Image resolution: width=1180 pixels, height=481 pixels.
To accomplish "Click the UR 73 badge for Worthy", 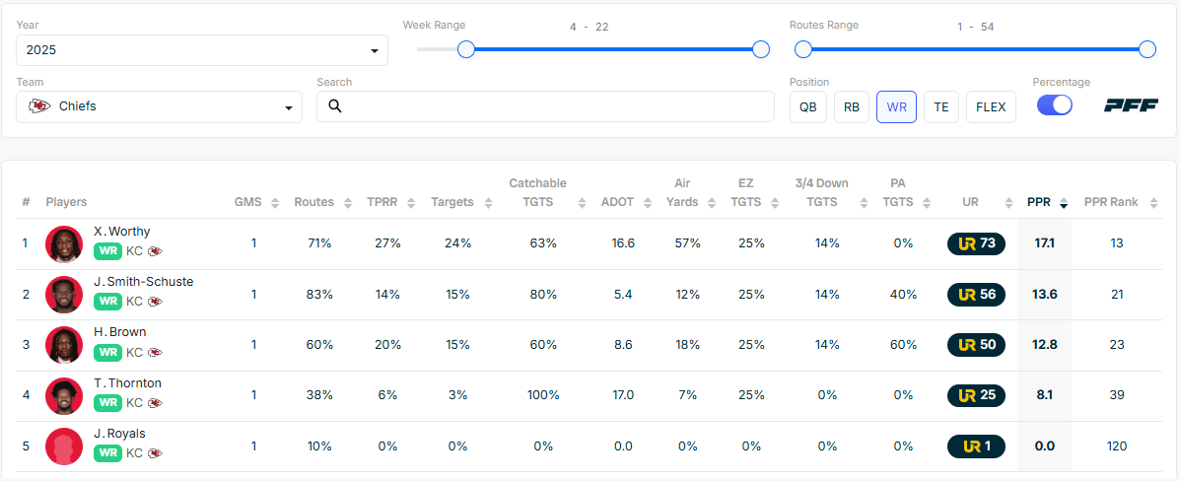I will (976, 243).
